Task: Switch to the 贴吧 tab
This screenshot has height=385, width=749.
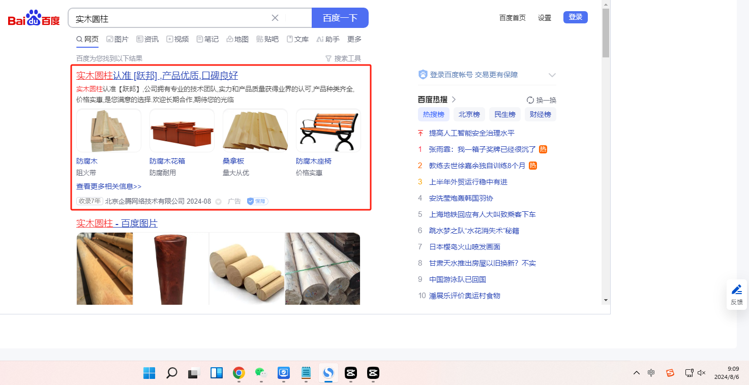Action: point(267,39)
